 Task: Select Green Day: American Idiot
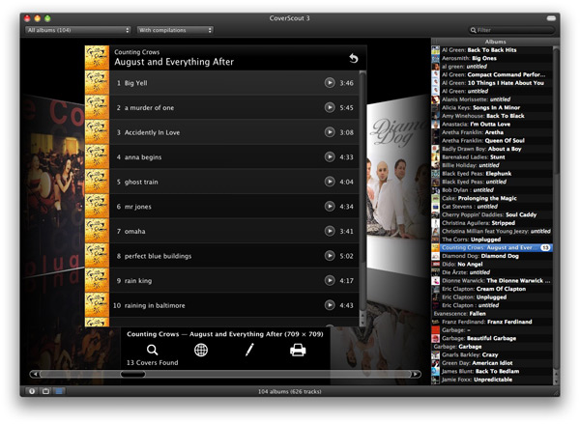coord(492,363)
